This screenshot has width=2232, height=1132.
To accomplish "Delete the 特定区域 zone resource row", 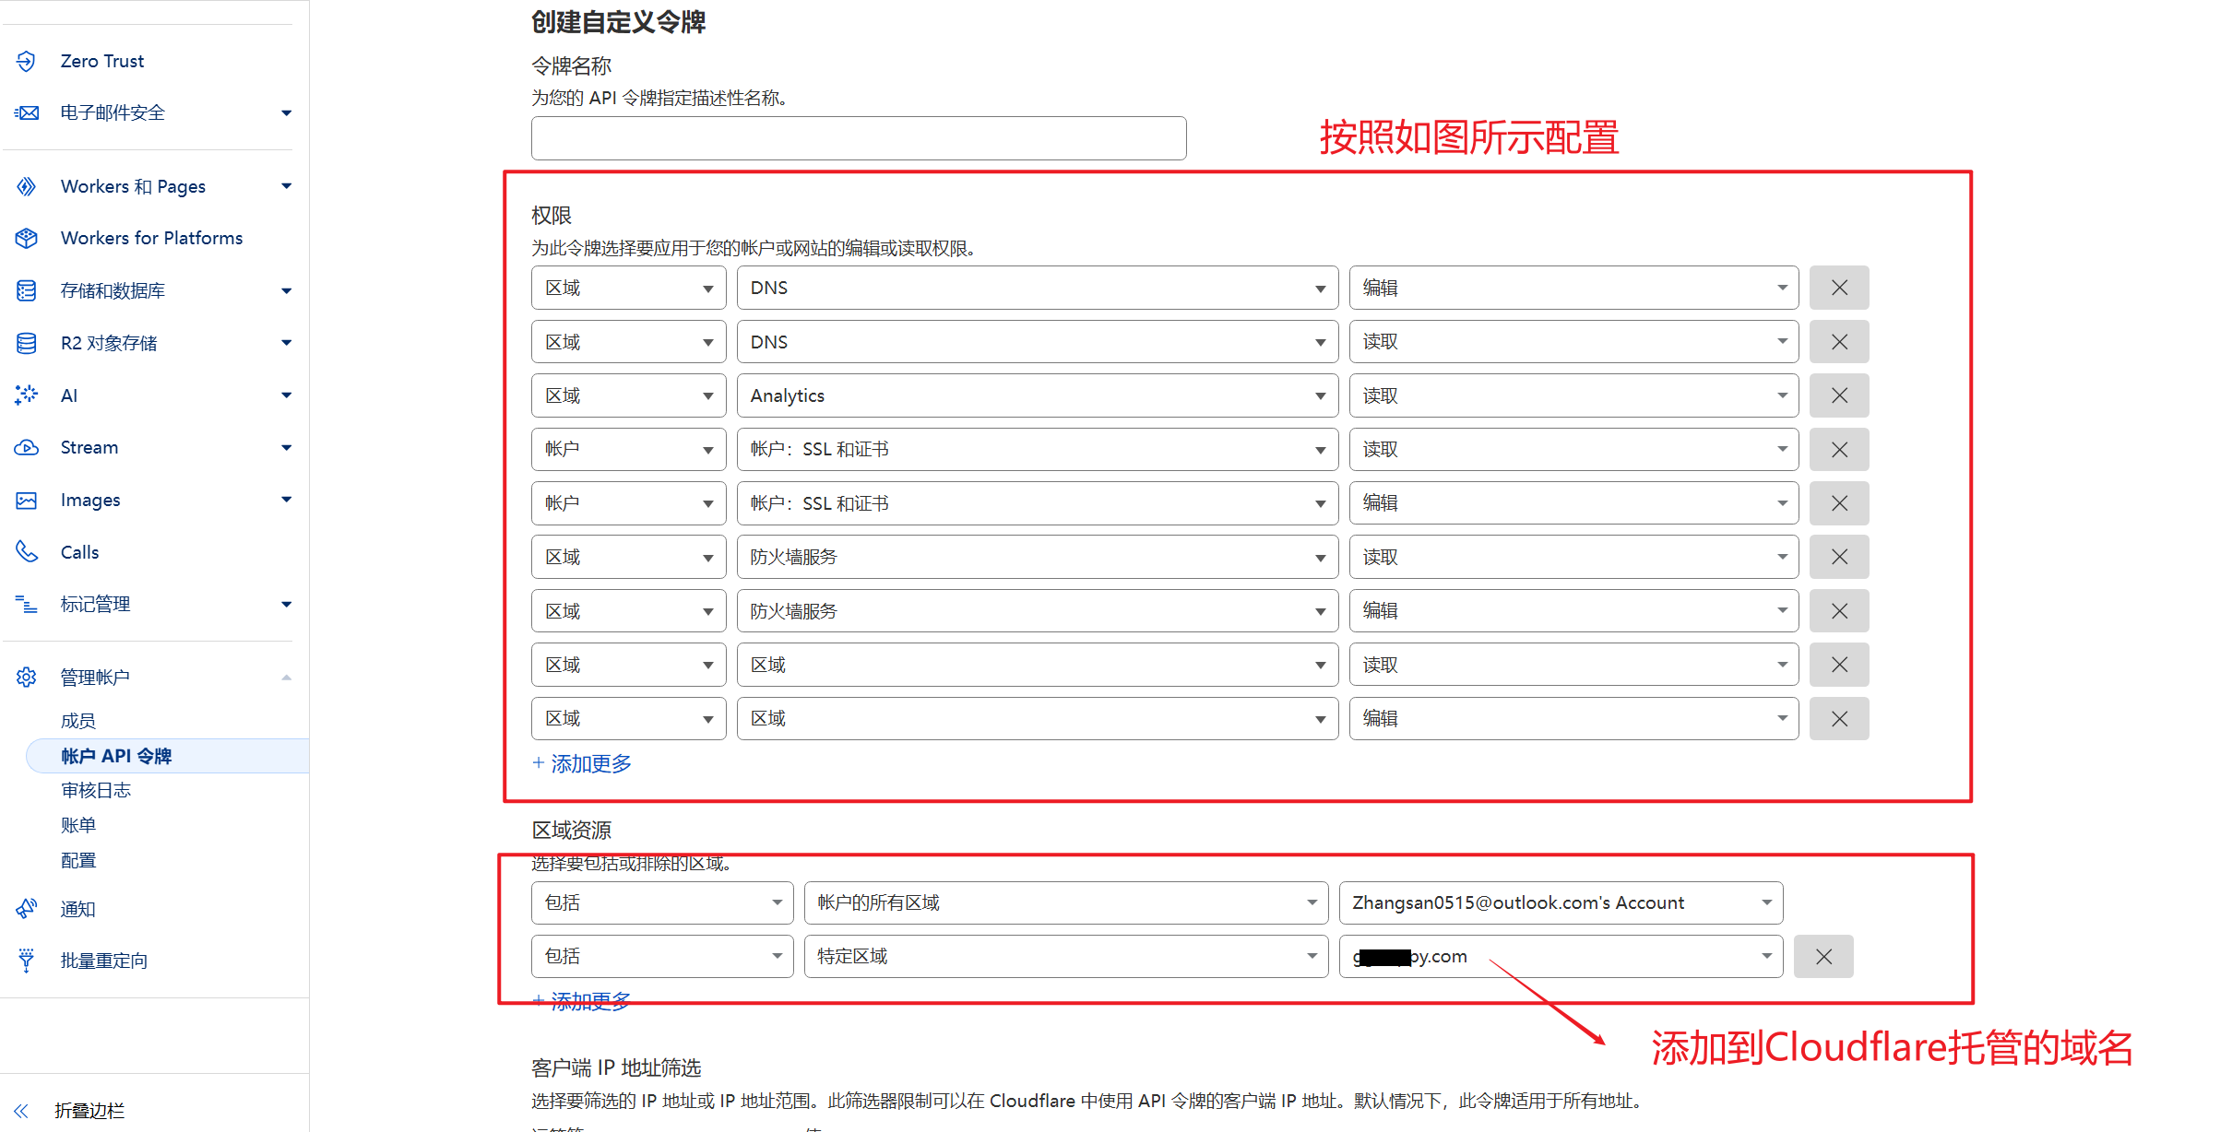I will 1822,957.
